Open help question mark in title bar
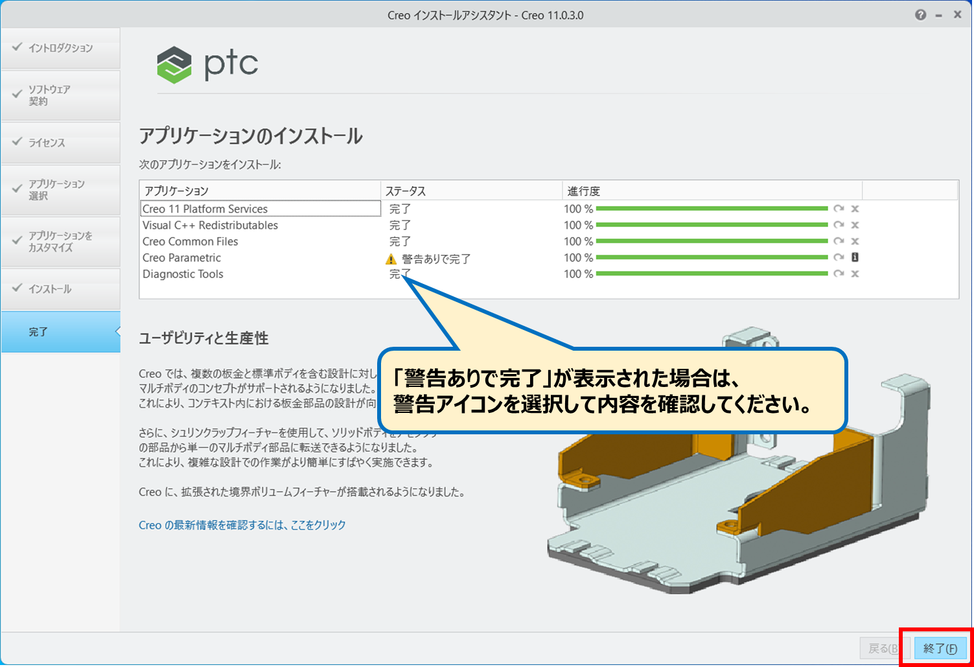 [x=920, y=15]
